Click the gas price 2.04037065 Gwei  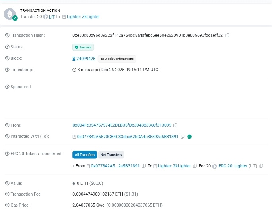point(89,205)
